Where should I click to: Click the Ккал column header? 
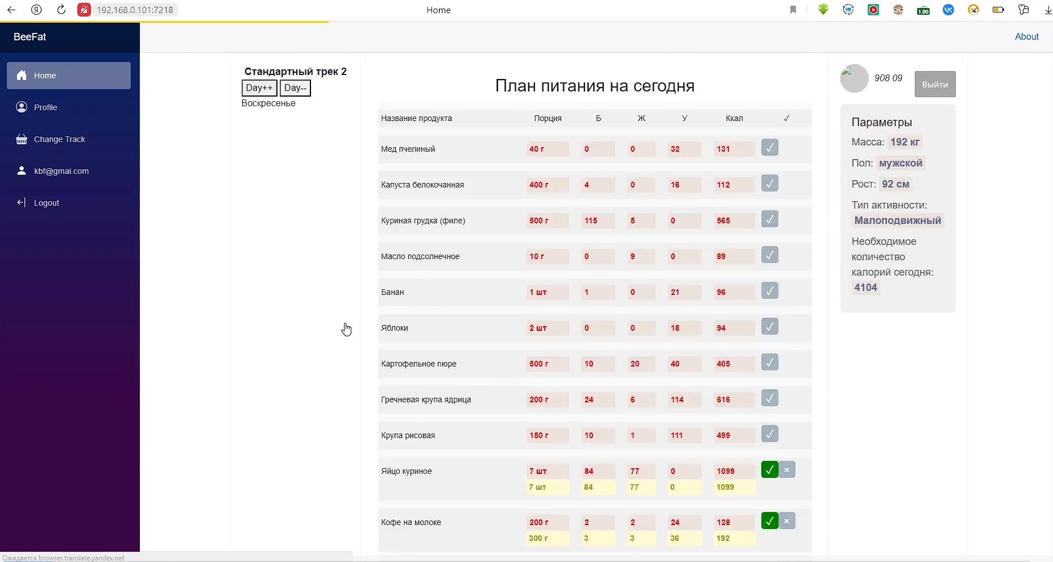(x=734, y=118)
